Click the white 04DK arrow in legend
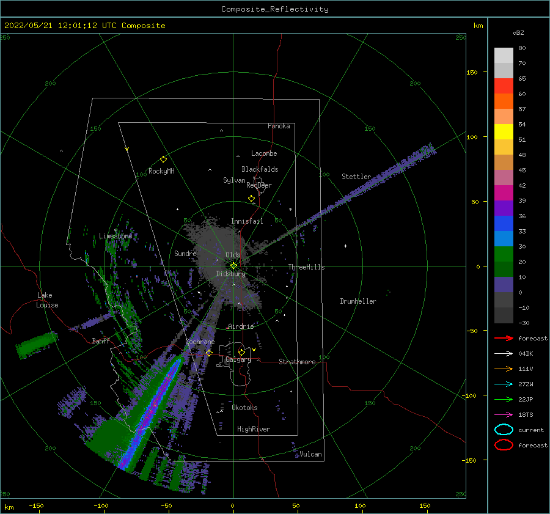The image size is (550, 514). pyautogui.click(x=504, y=354)
